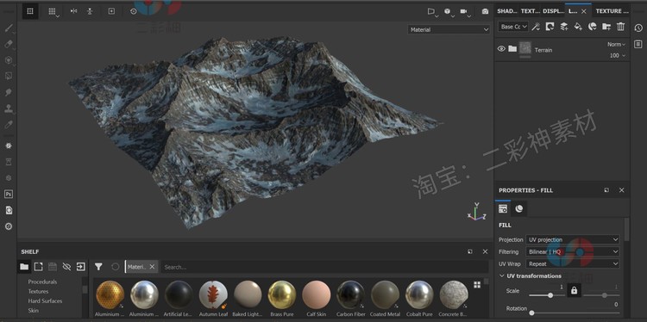Open the viewport layout grid dropdown

(x=53, y=11)
